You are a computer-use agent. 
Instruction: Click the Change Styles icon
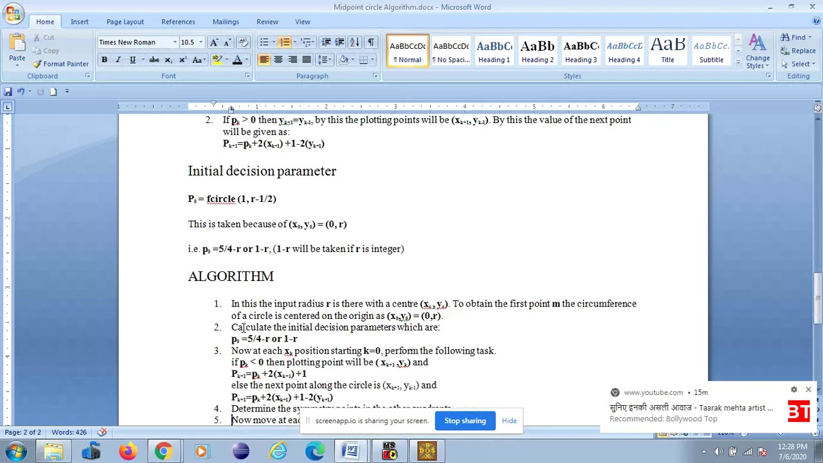coord(758,51)
